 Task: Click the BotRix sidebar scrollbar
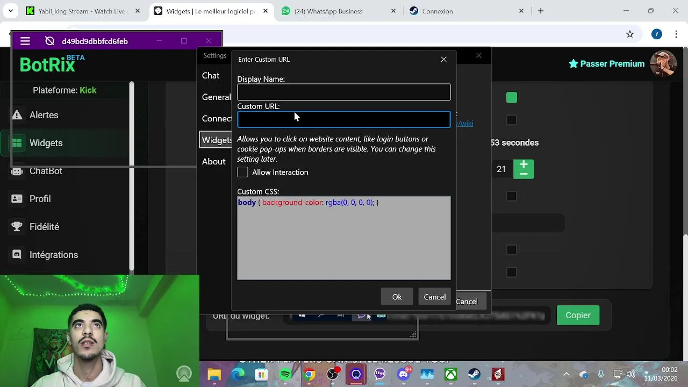click(132, 176)
